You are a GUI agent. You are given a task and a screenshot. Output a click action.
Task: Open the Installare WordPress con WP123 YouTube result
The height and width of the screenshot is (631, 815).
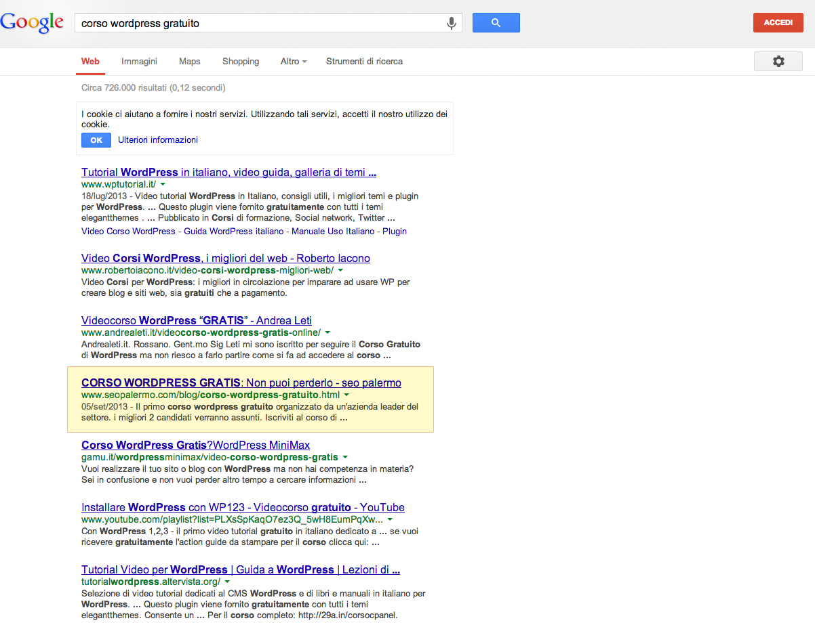tap(243, 508)
